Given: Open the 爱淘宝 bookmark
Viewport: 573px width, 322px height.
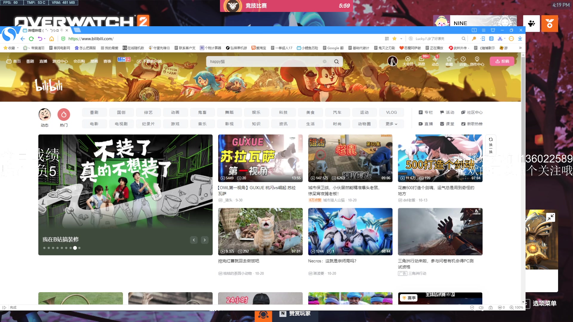Looking at the screenshot, I should pos(259,48).
